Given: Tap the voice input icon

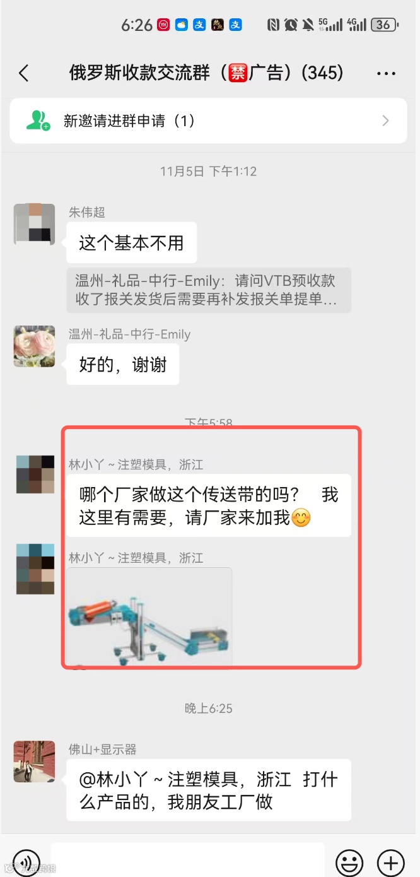Looking at the screenshot, I should coord(26,862).
